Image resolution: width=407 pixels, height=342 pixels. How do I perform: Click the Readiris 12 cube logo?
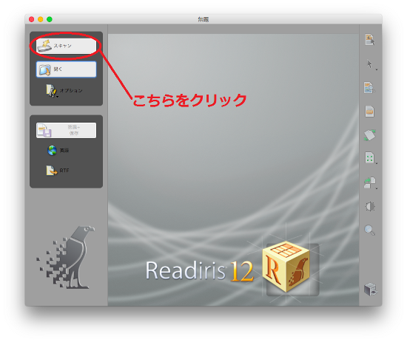286,267
